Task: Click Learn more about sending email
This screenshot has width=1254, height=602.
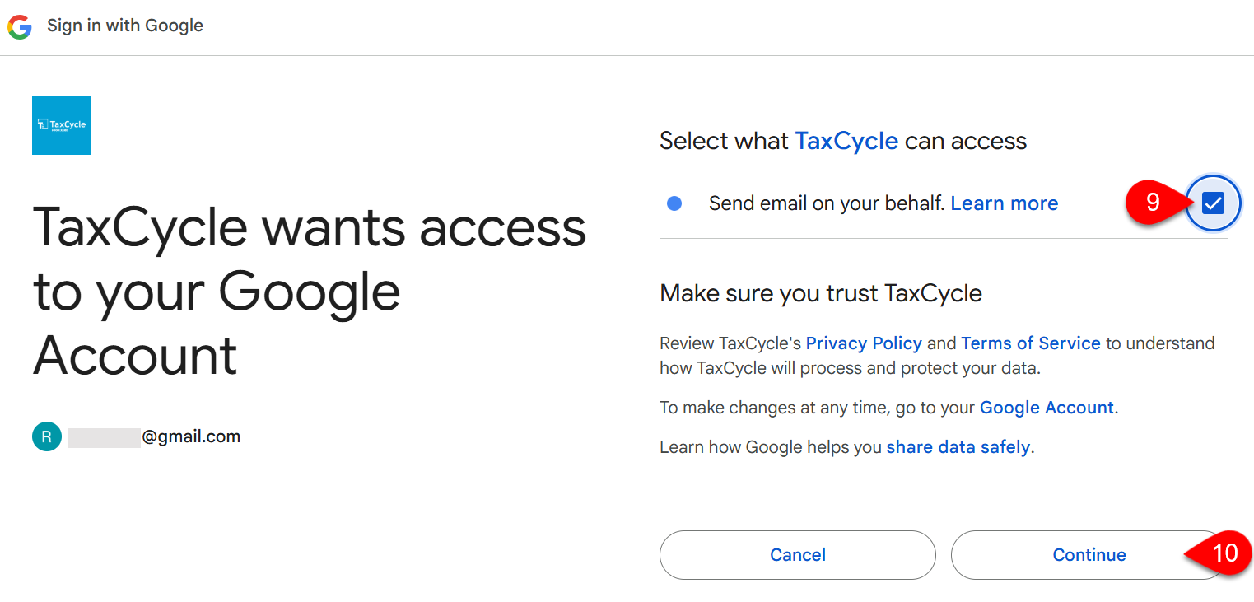Action: (1004, 203)
